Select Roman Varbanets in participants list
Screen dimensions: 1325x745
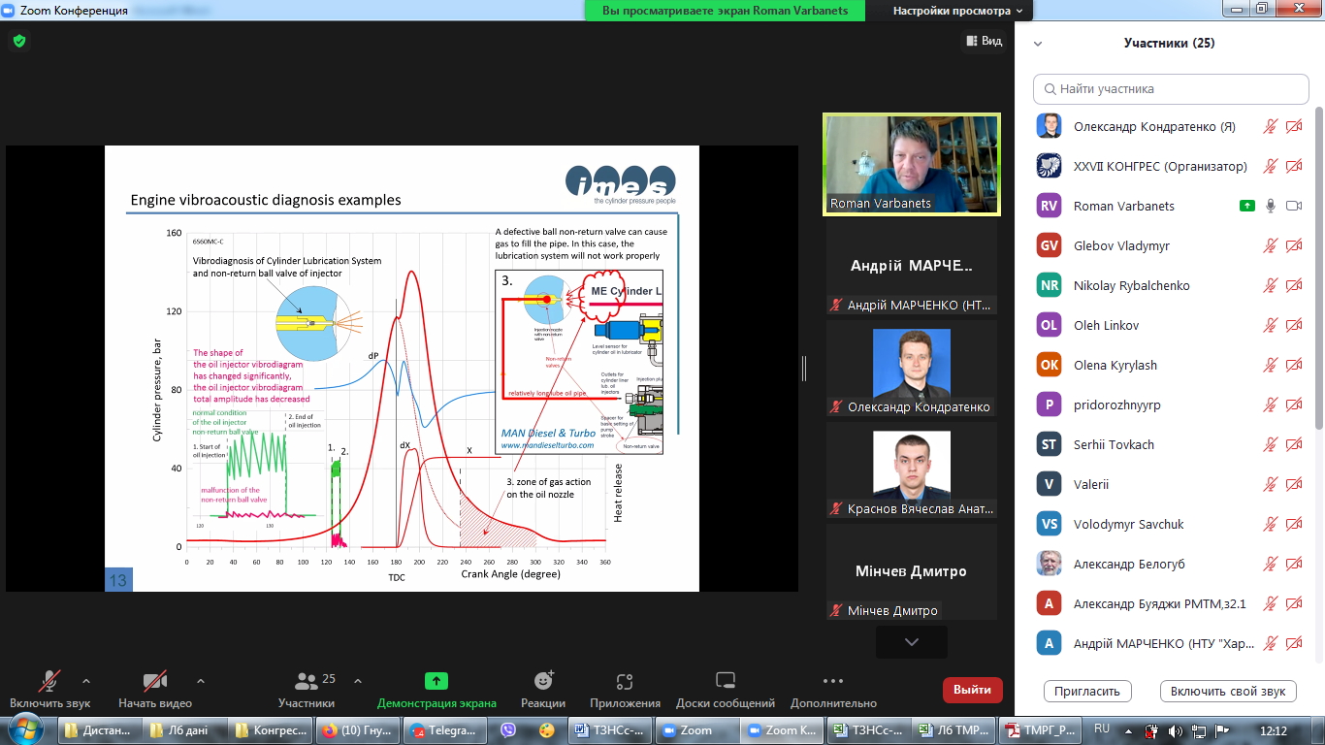coord(1123,206)
